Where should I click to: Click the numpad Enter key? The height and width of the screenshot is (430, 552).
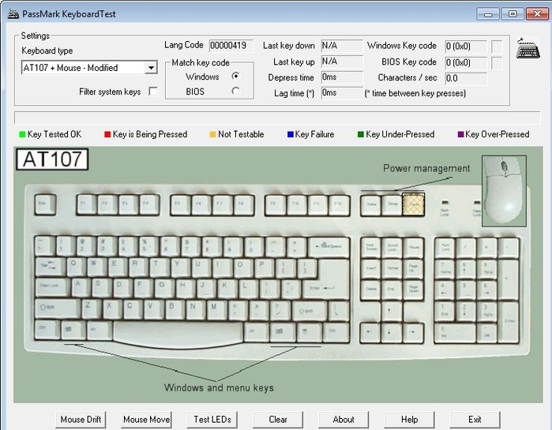coord(509,322)
